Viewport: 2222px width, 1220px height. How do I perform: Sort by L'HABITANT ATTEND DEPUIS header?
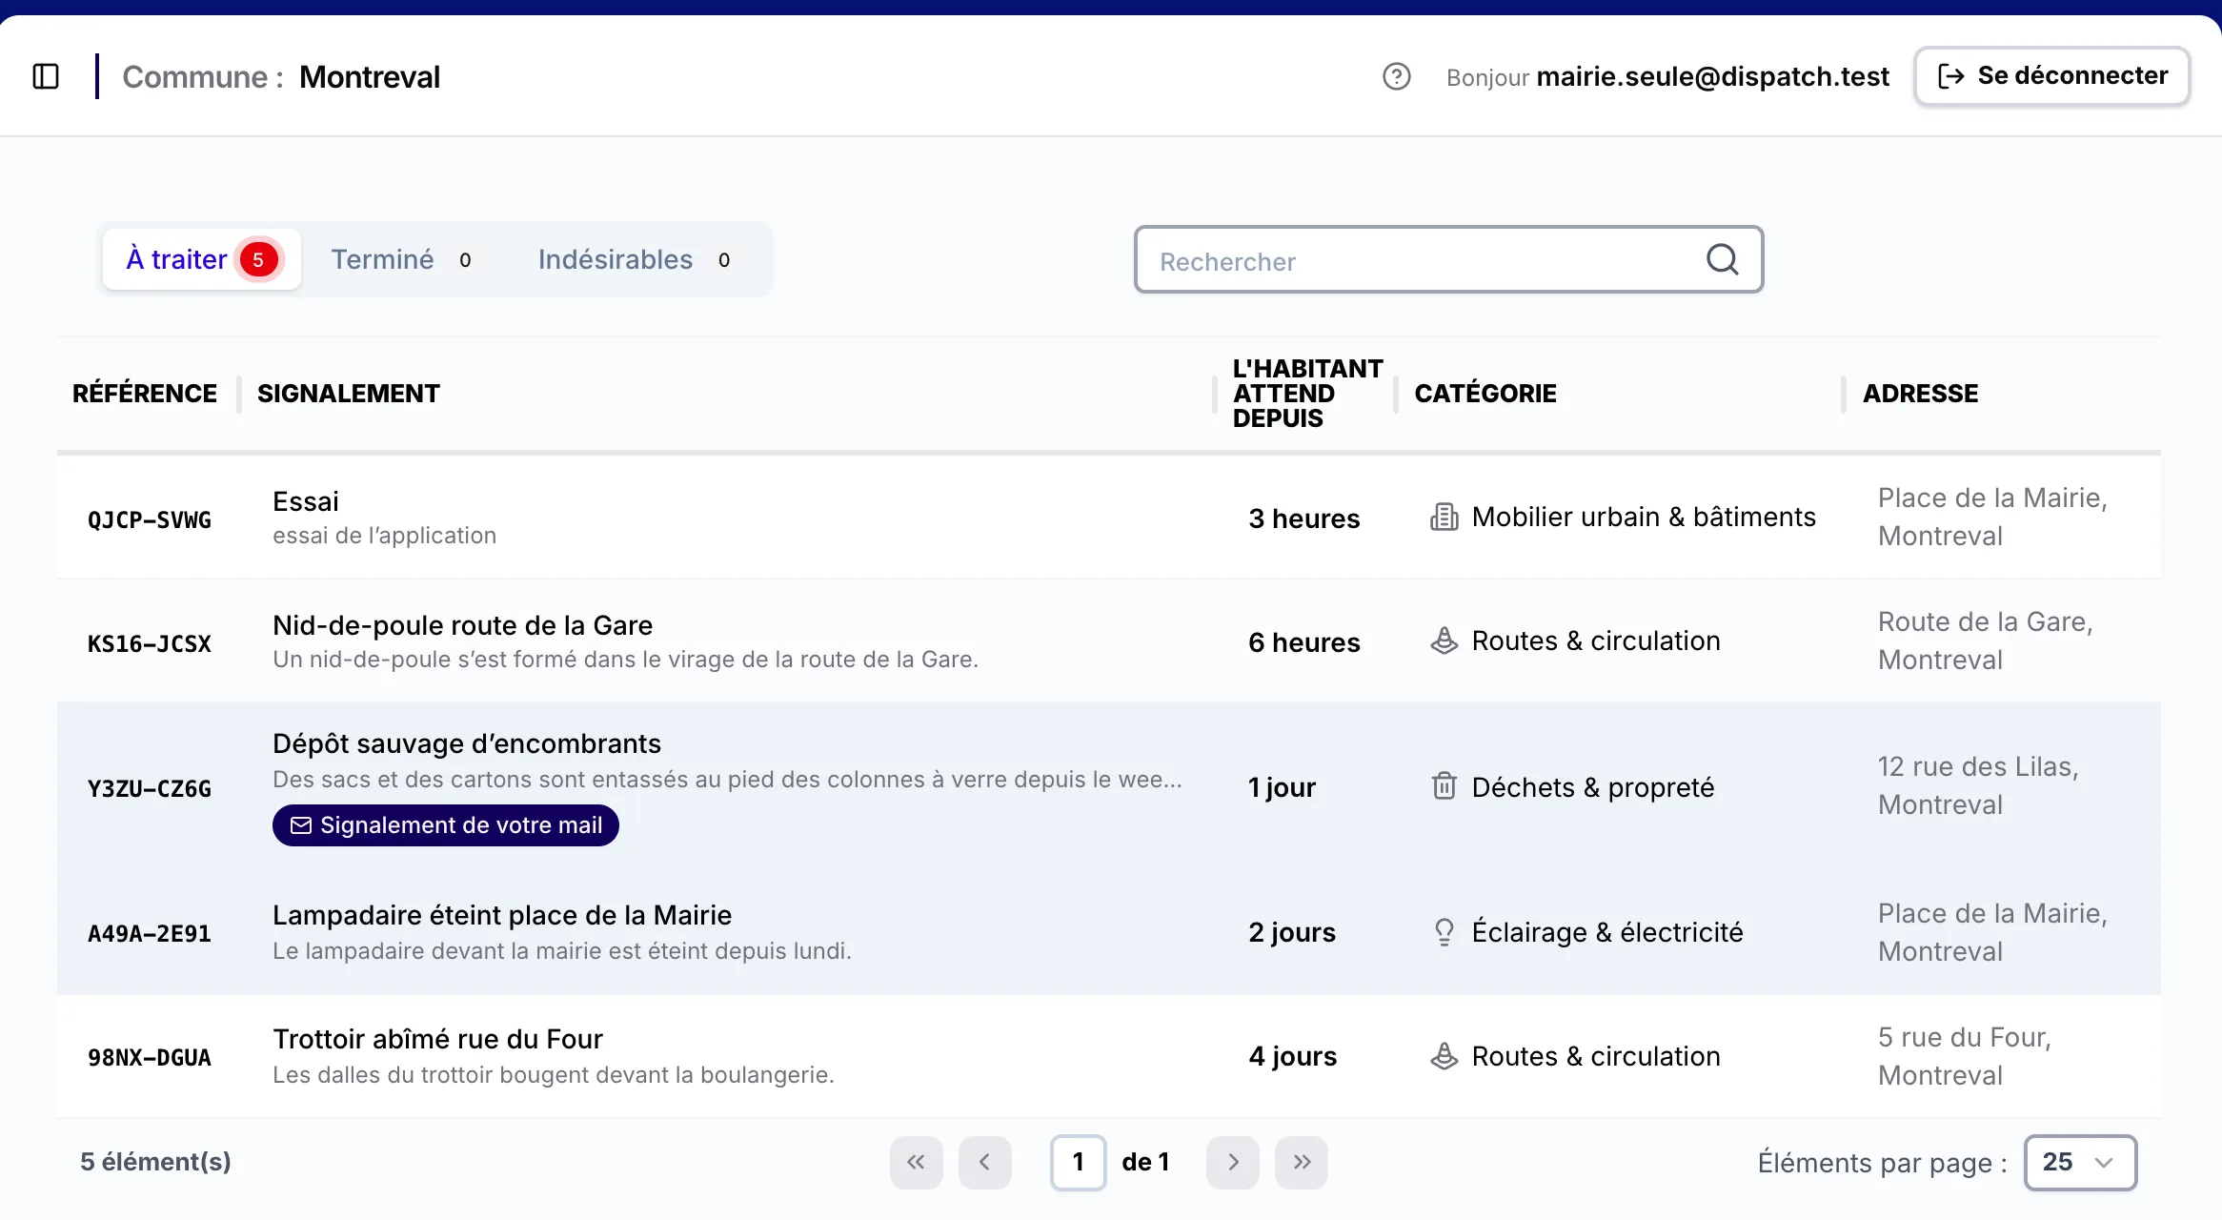[x=1307, y=394]
